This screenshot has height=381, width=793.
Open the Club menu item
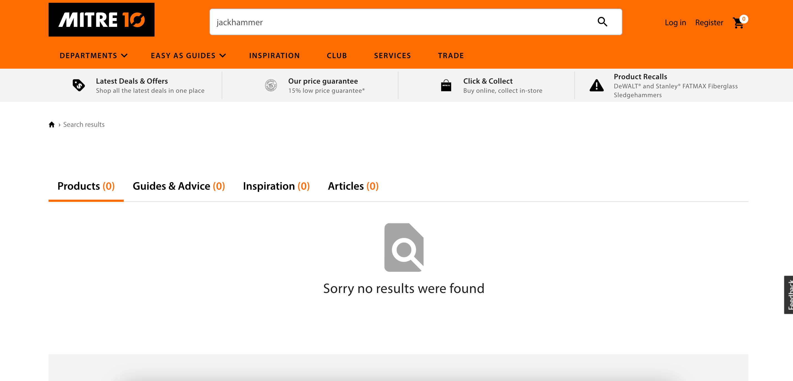(337, 56)
